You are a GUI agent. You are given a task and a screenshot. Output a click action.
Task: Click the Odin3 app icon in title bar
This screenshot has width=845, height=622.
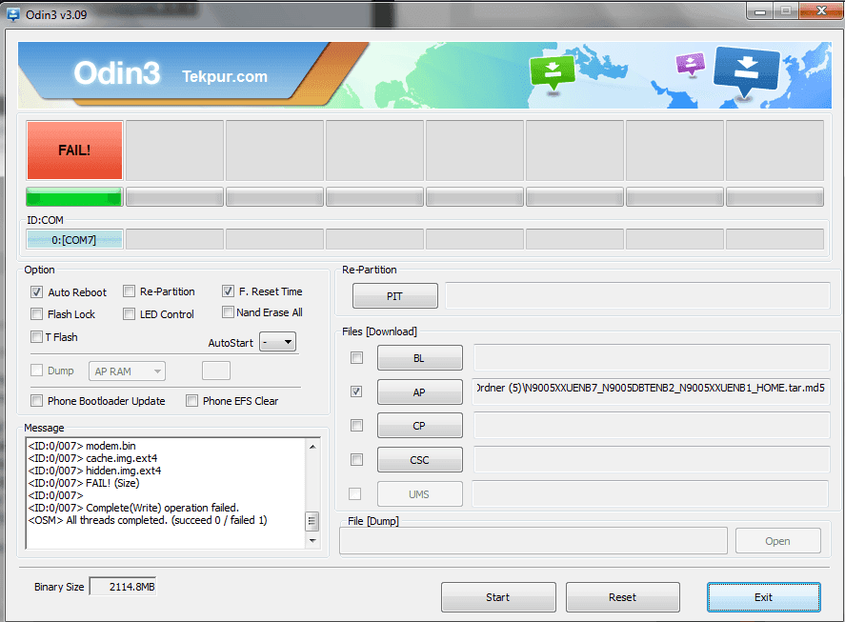(x=11, y=14)
